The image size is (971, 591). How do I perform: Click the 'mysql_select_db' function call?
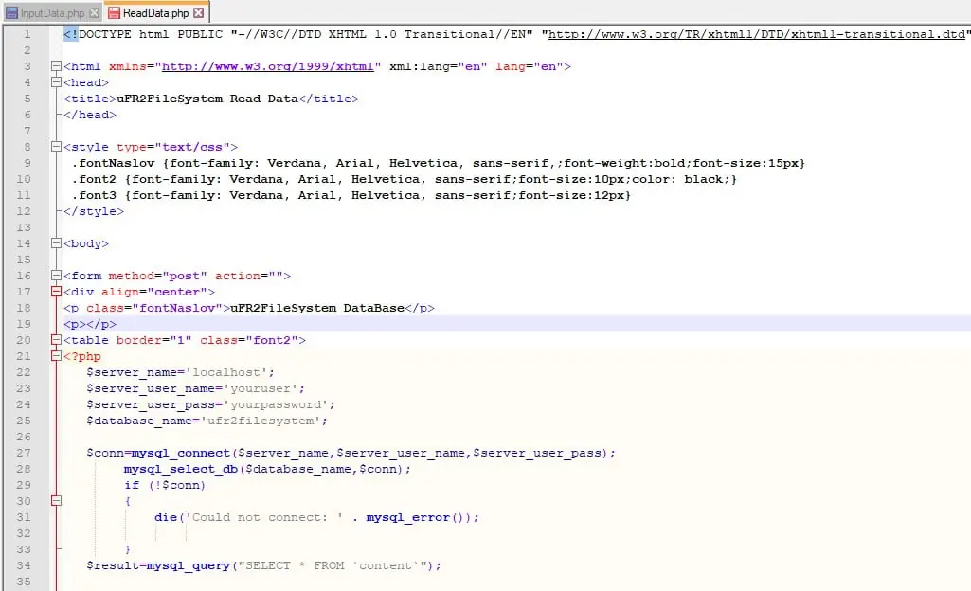[x=181, y=469]
